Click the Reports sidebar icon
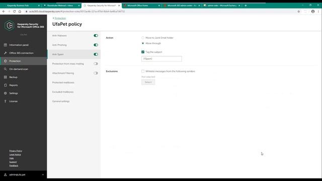This screenshot has height=181, width=322. (6, 85)
